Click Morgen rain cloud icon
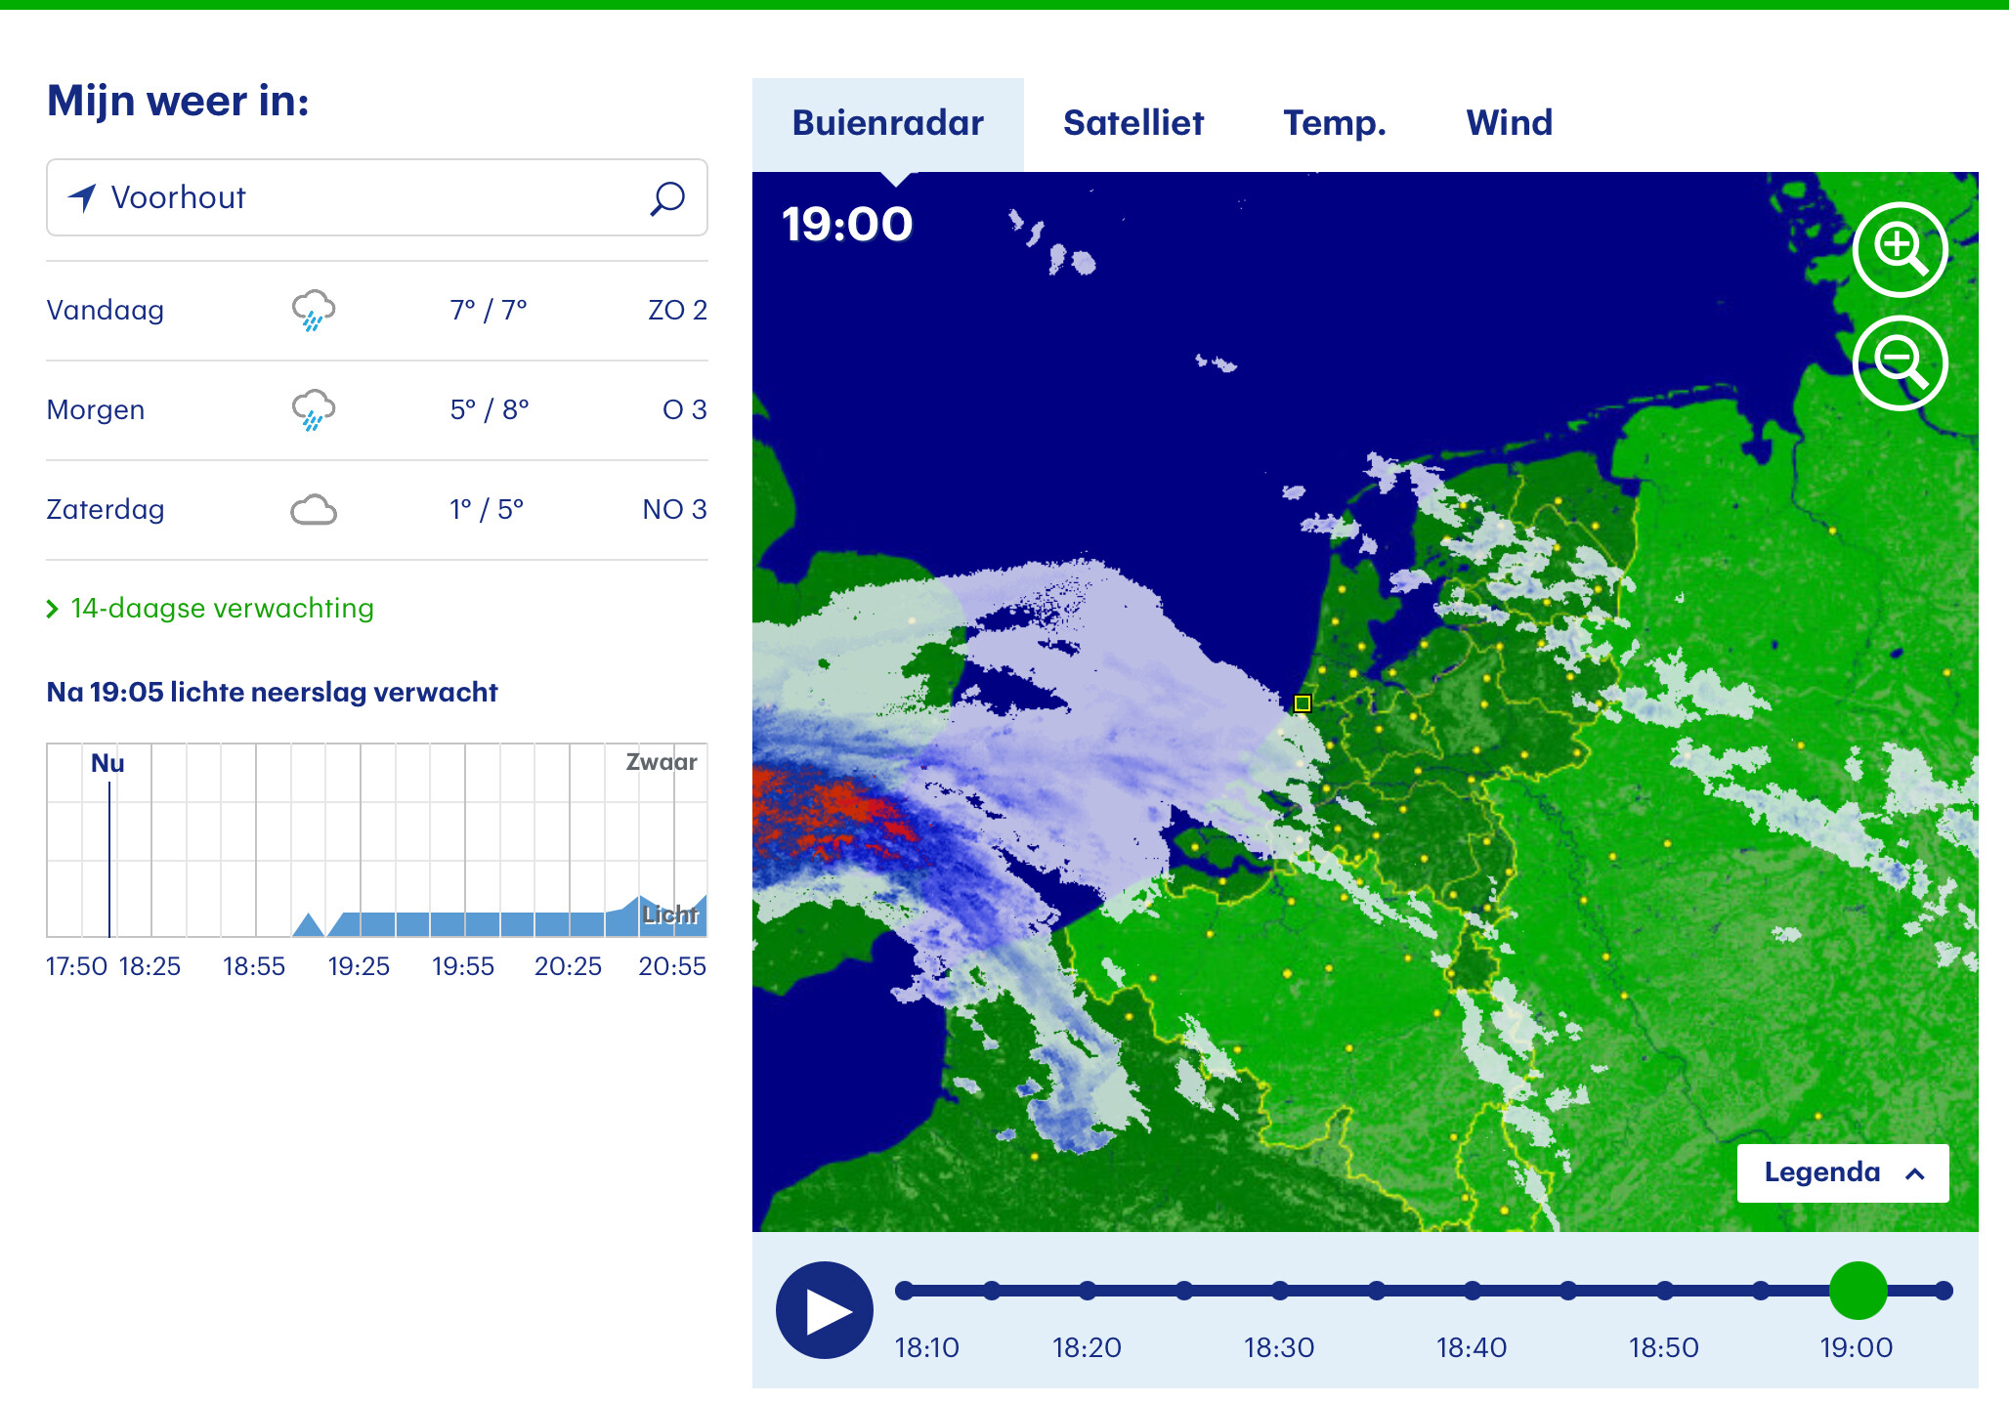 pos(314,410)
